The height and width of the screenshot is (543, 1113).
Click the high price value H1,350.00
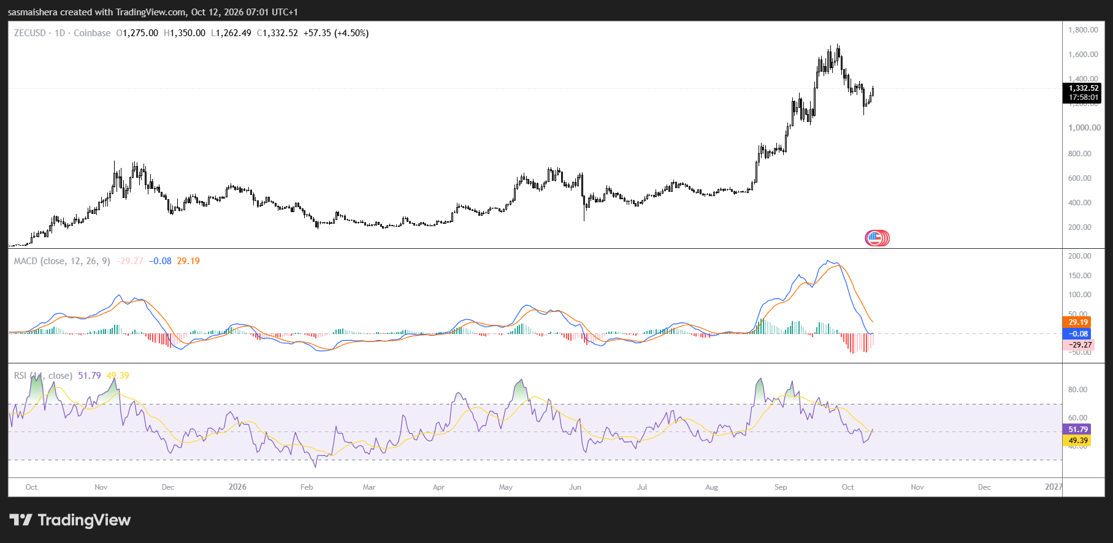[185, 33]
